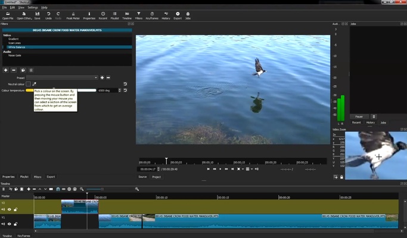The height and width of the screenshot is (238, 407).
Task: Open the Peak Meter panel from toolbar
Action: [x=73, y=15]
